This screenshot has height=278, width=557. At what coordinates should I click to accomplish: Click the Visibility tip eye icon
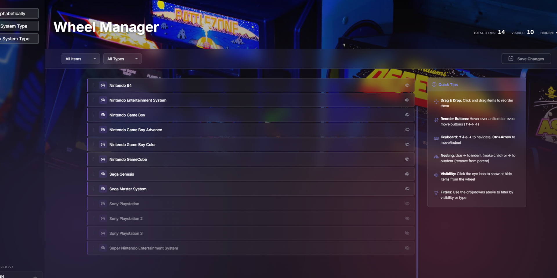click(436, 175)
